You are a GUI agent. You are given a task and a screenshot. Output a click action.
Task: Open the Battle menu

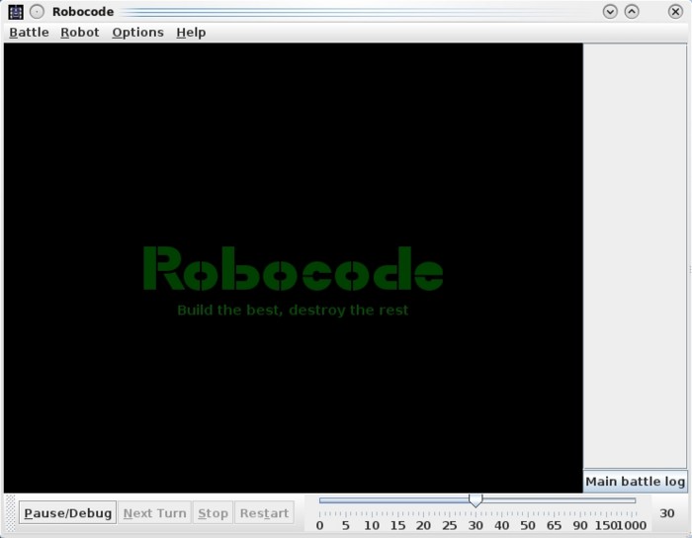[29, 33]
